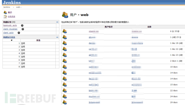Open the build executor status link
The width and height of the screenshot is (185, 105).
[9, 37]
